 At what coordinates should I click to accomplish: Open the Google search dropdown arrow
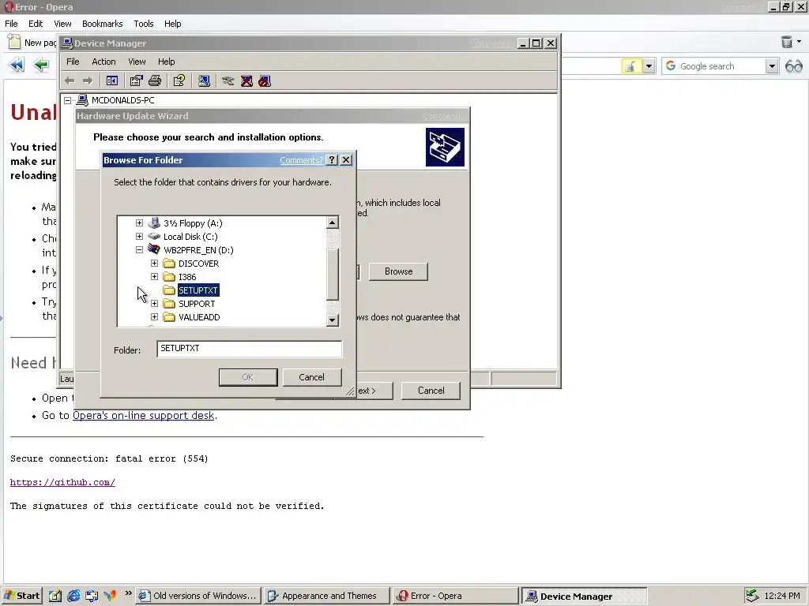click(772, 66)
